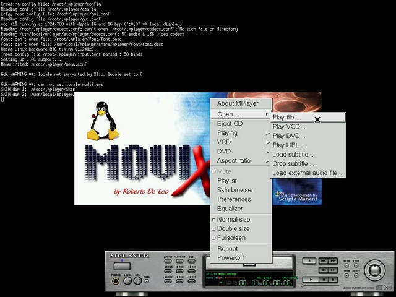Open the playlist via the PLAYLIST button
Screen dimensions: 396x297
(179, 261)
